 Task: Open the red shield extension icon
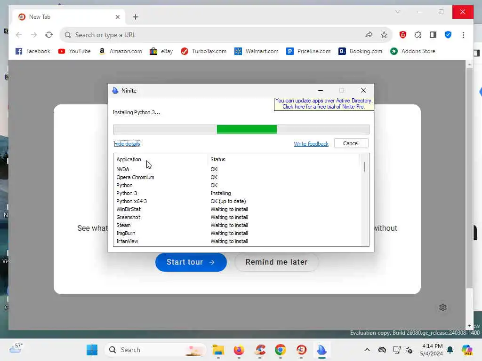tap(403, 35)
